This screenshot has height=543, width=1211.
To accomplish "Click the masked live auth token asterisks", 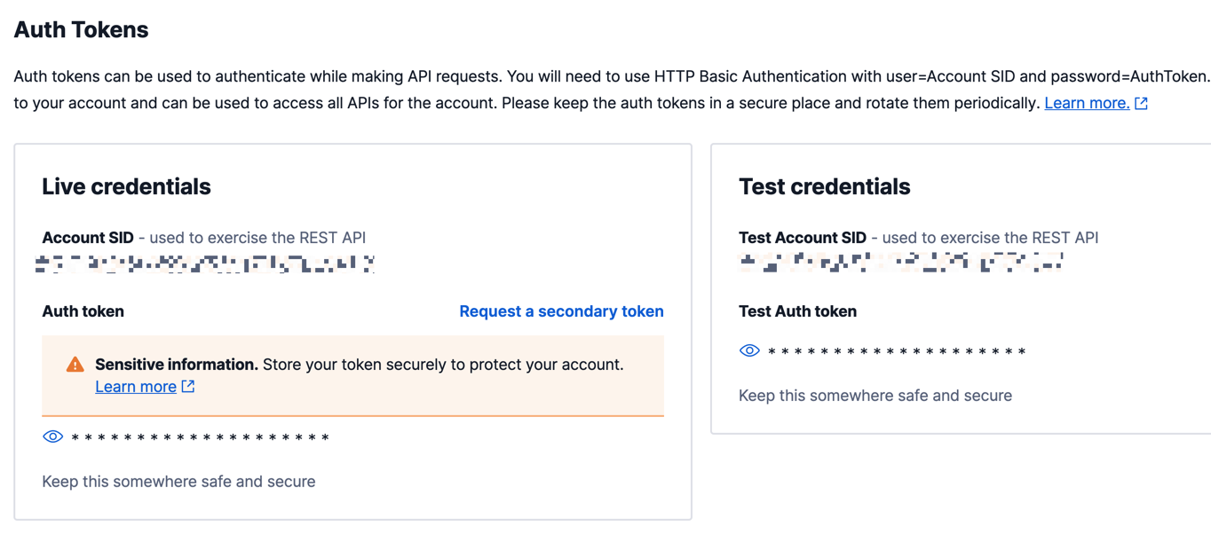I will (x=201, y=437).
